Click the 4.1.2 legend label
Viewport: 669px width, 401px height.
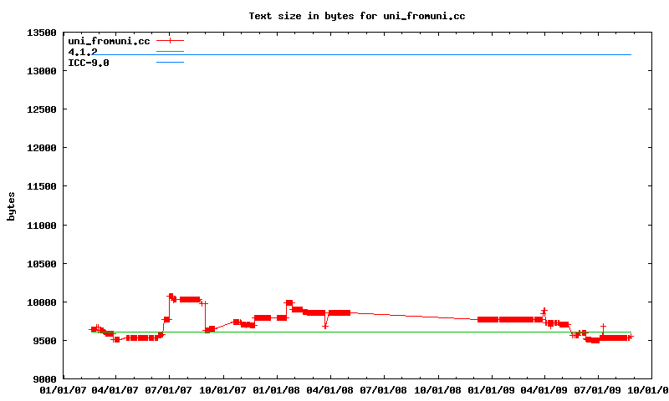pos(83,52)
